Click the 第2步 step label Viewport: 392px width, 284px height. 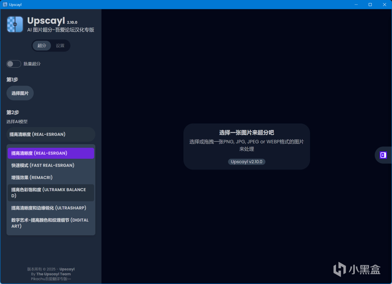click(x=13, y=112)
